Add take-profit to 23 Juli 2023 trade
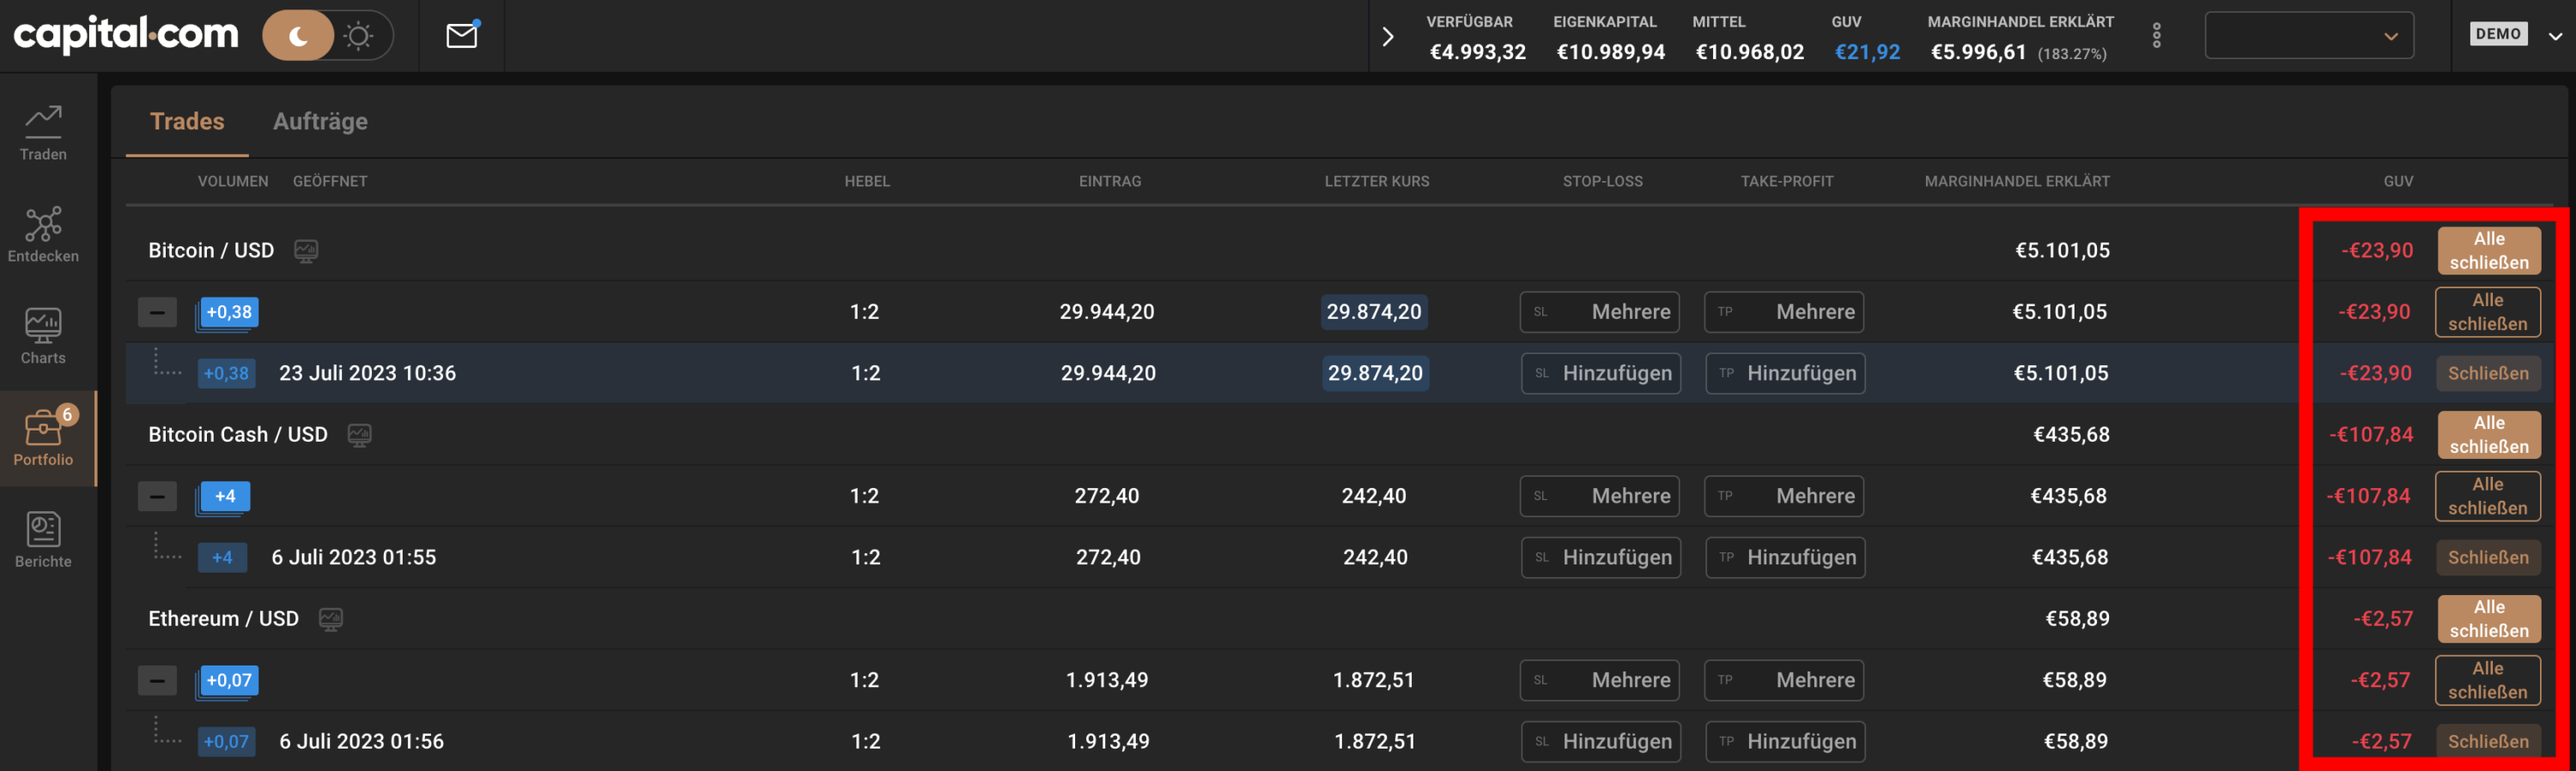 point(1785,374)
